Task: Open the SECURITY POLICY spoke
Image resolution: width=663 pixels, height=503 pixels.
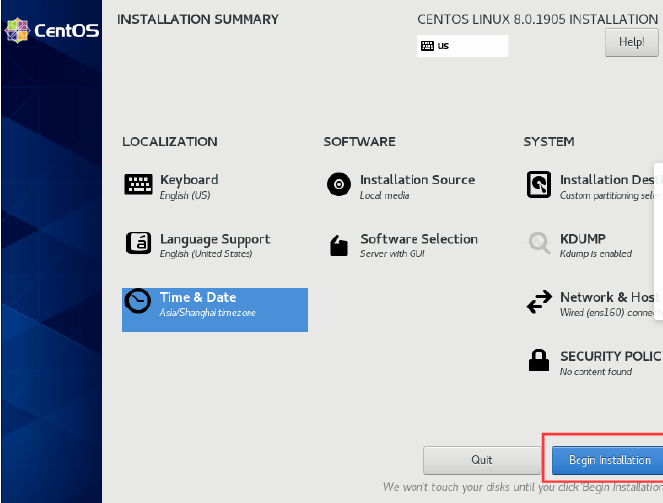Action: (x=593, y=363)
